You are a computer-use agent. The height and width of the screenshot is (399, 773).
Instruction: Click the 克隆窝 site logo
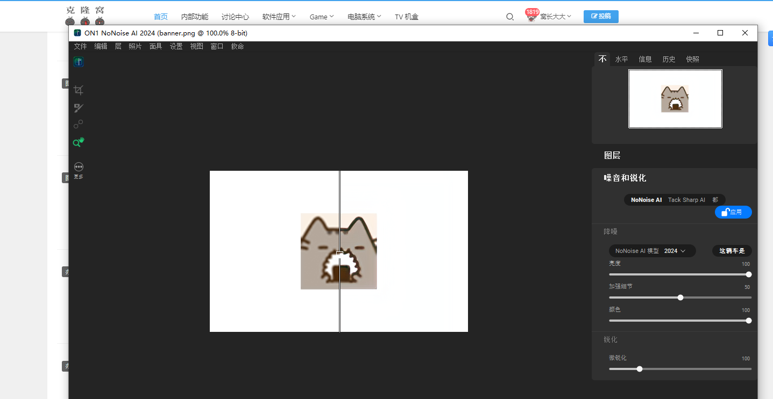click(85, 16)
